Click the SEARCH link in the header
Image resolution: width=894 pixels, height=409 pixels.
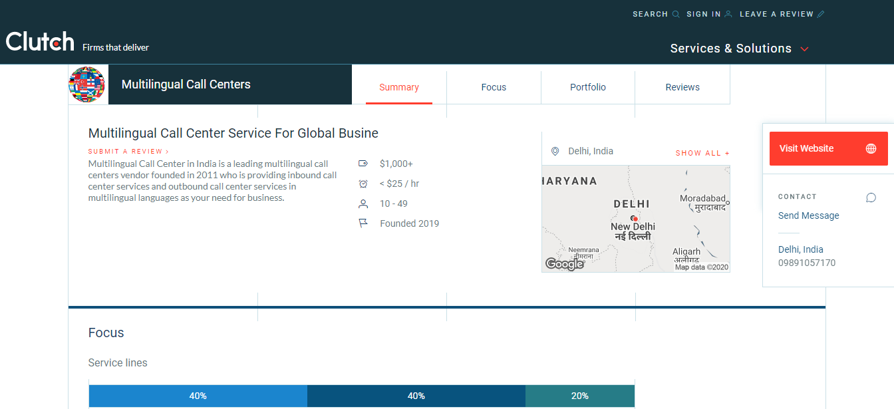650,14
